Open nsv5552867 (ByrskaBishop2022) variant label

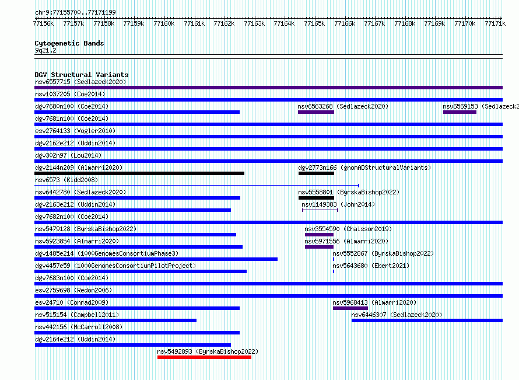[383, 253]
